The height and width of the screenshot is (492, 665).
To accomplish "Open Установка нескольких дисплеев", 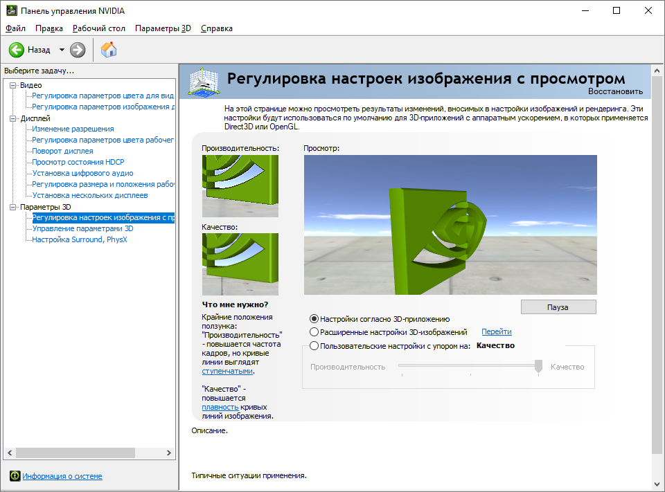I will [90, 195].
